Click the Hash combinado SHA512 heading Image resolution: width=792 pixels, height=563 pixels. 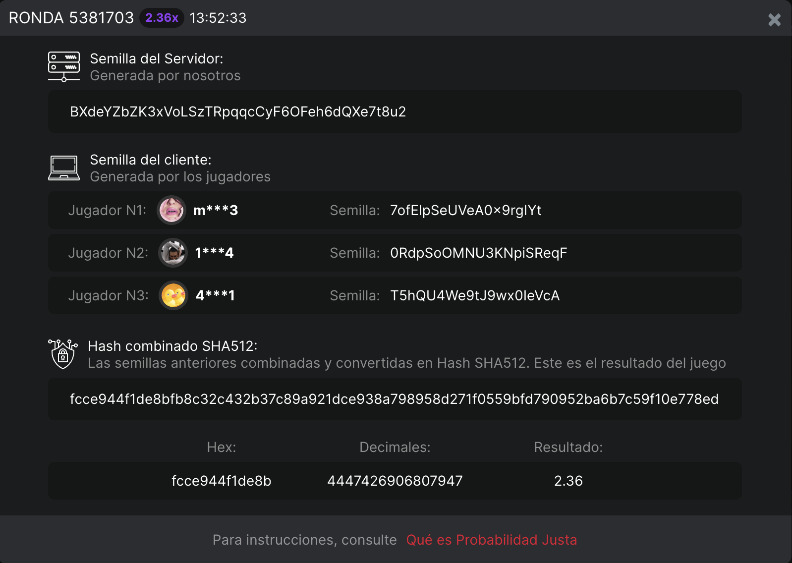pos(172,346)
